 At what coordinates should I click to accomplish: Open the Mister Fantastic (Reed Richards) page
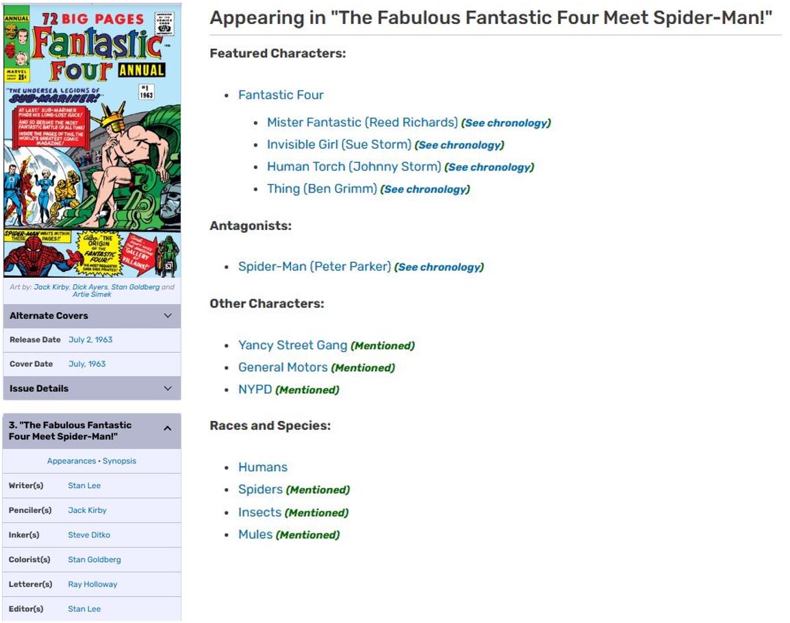click(362, 123)
